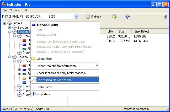The width and height of the screenshot is (170, 112).
Task: Open help via blue question mark icon
Action: 127,17
